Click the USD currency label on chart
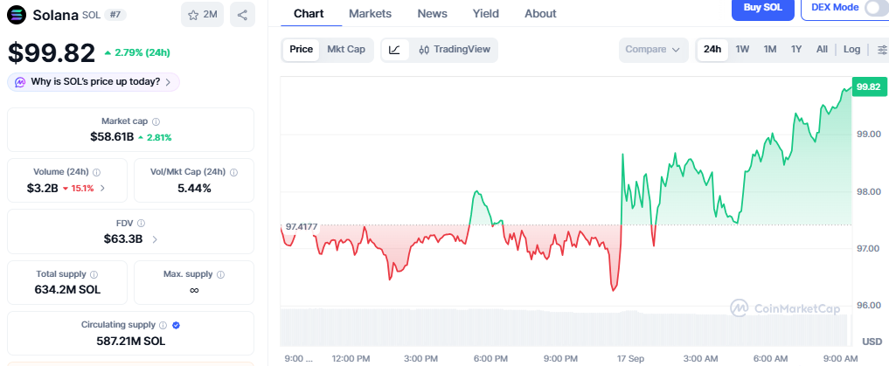889x366 pixels. (x=872, y=342)
